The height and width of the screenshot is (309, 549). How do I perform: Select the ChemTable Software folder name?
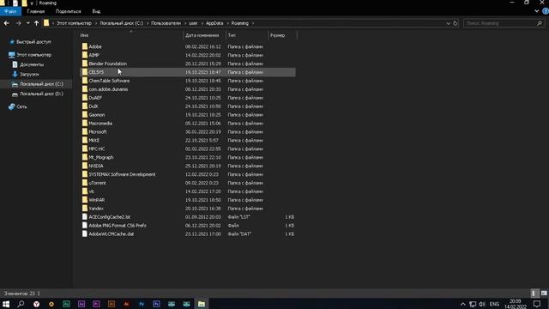click(x=109, y=81)
